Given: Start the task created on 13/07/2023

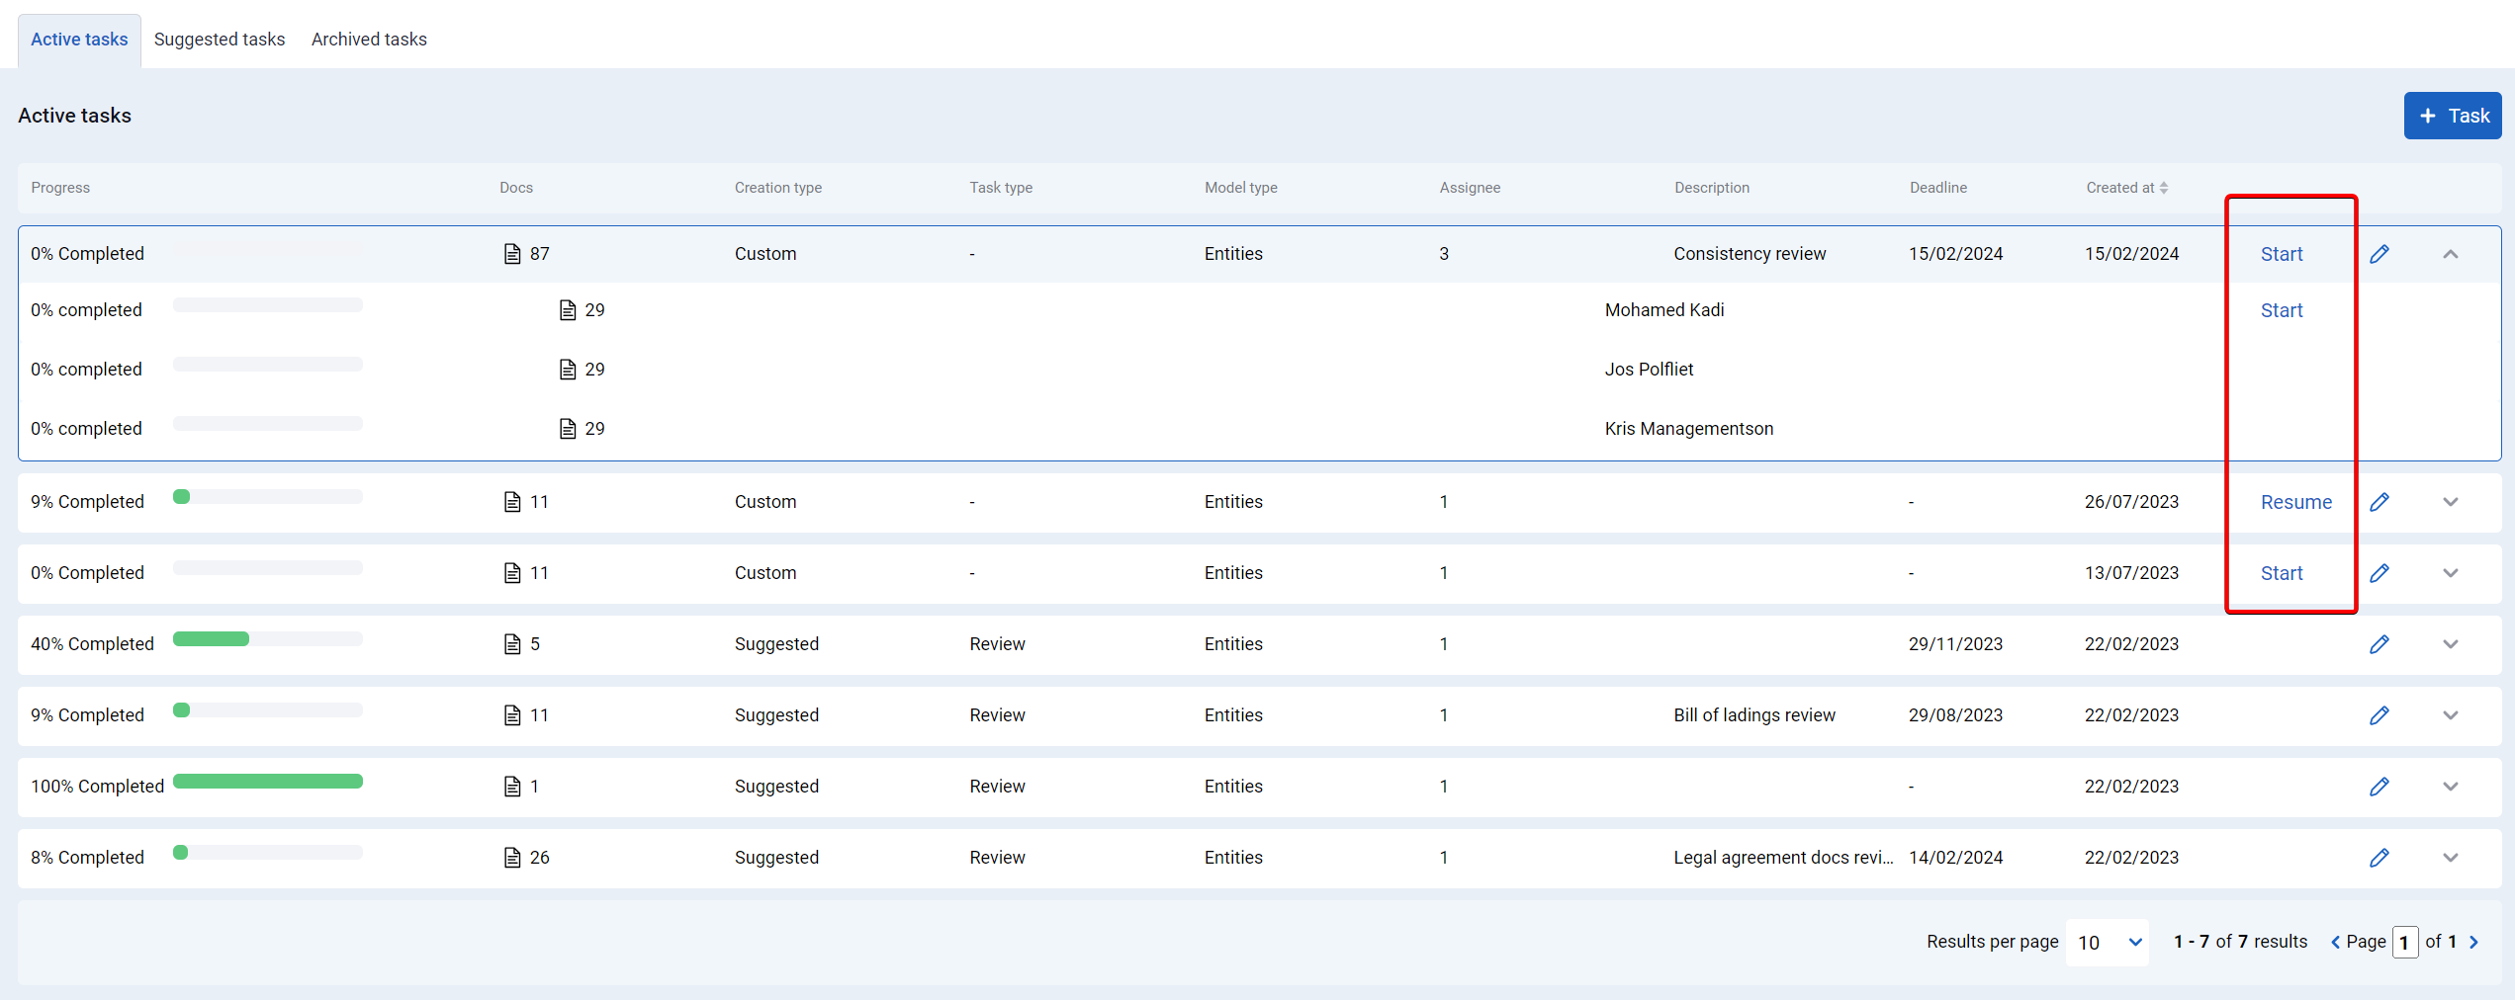Looking at the screenshot, I should click(2282, 573).
